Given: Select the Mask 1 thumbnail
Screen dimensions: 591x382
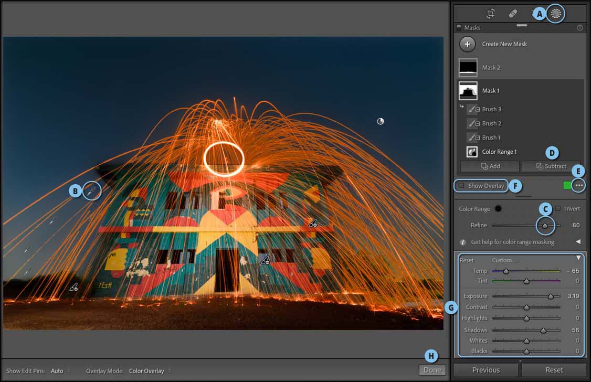Looking at the screenshot, I should [468, 91].
